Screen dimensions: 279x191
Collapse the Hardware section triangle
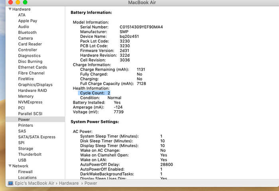tap(10, 9)
